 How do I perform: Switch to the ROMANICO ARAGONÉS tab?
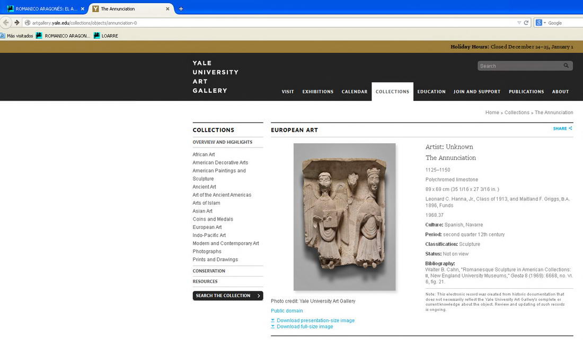[x=46, y=8]
